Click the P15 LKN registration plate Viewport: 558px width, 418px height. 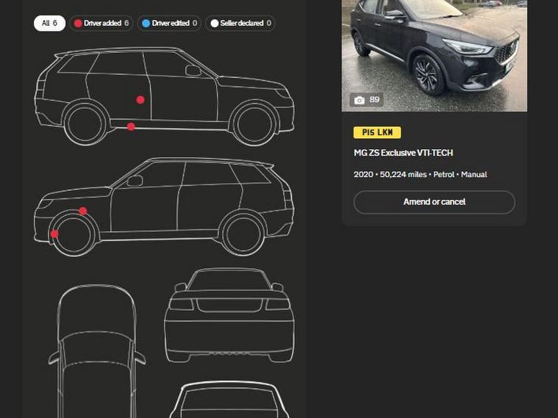[x=376, y=133]
